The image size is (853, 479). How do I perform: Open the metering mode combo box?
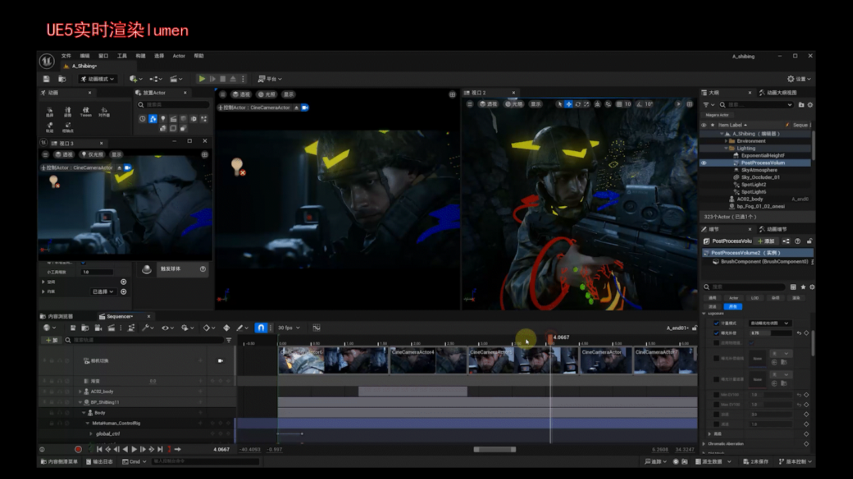coord(770,323)
